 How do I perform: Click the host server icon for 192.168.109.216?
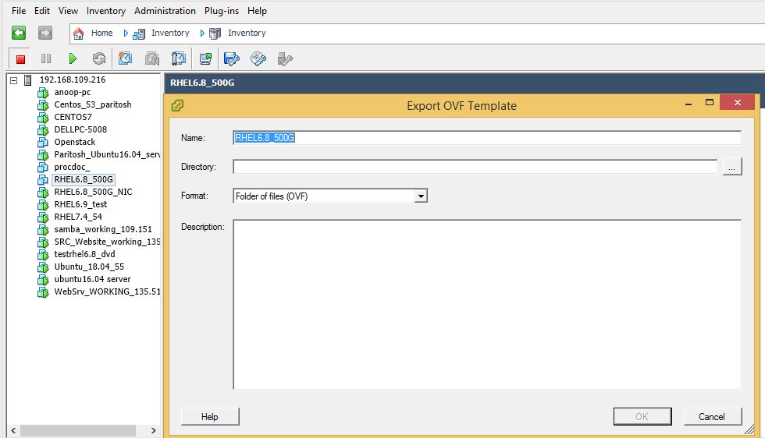28,80
